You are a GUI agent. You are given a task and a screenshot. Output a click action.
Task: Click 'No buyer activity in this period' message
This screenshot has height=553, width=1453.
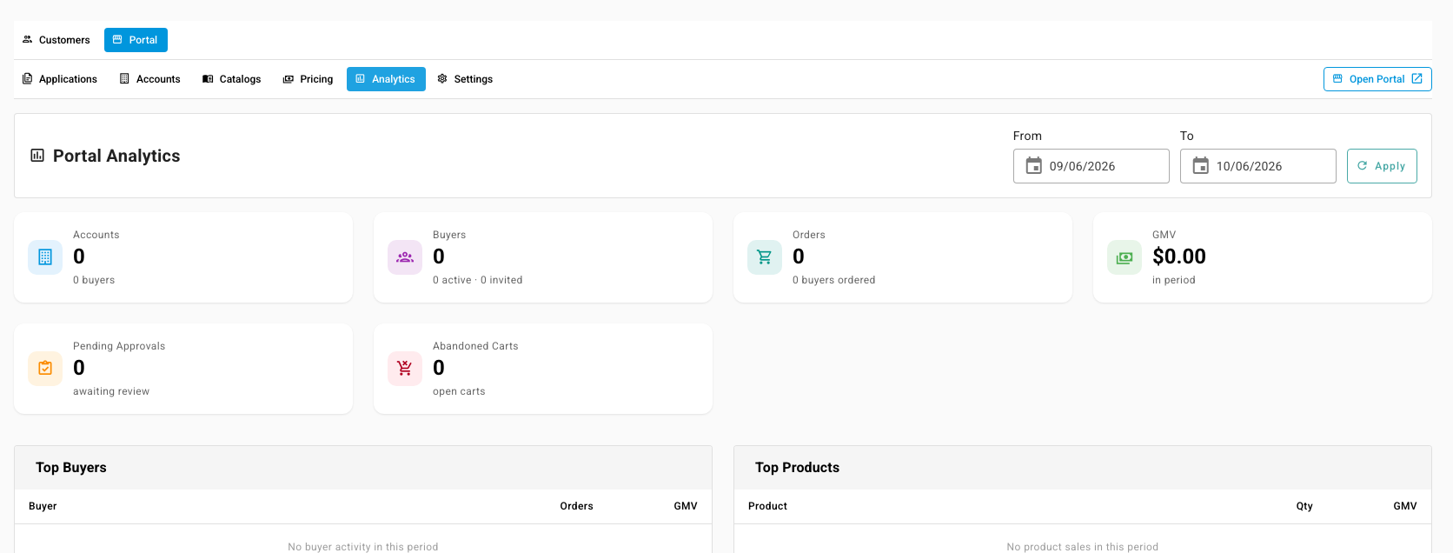click(363, 547)
